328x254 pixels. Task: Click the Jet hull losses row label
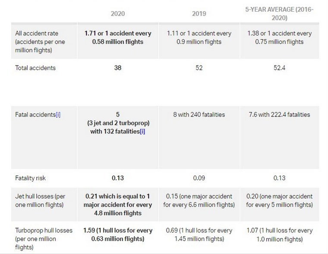pos(41,200)
